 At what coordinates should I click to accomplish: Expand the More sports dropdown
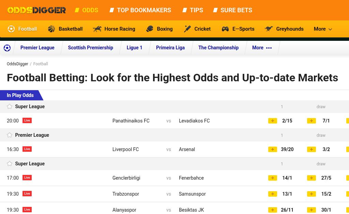[x=323, y=29]
